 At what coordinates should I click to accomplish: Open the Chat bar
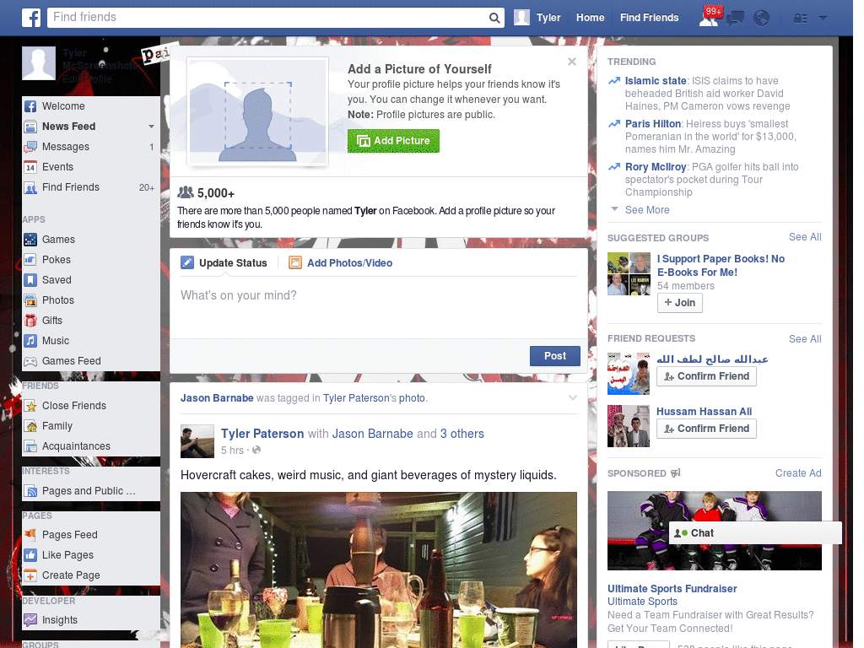pos(755,533)
